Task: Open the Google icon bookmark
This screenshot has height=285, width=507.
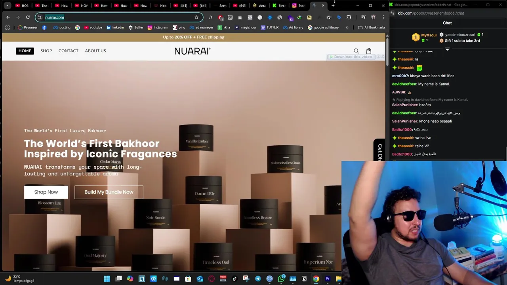Action: [77, 28]
